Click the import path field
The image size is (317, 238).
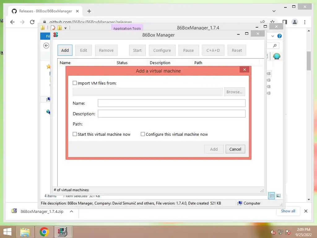point(148,92)
